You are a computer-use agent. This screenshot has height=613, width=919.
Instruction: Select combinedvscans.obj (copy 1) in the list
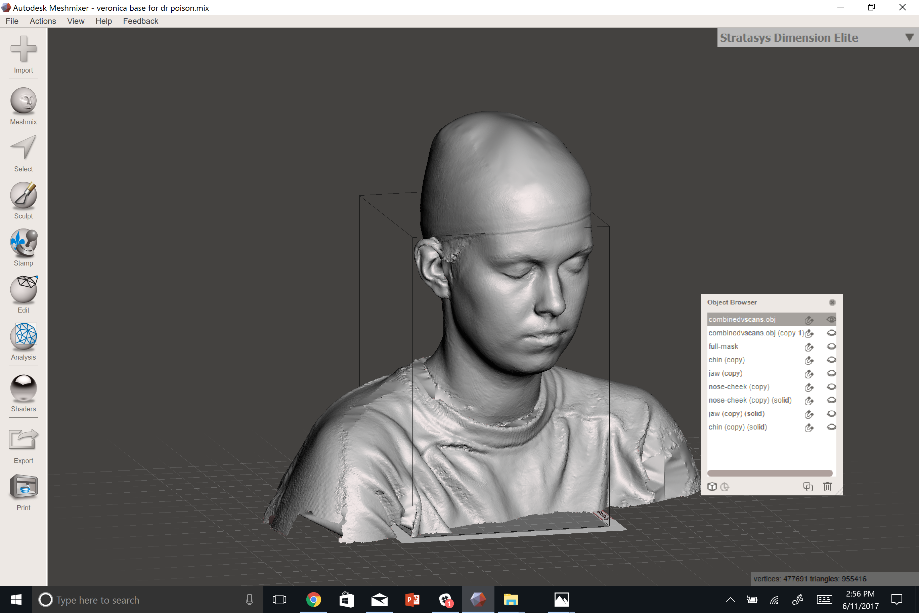pos(772,333)
